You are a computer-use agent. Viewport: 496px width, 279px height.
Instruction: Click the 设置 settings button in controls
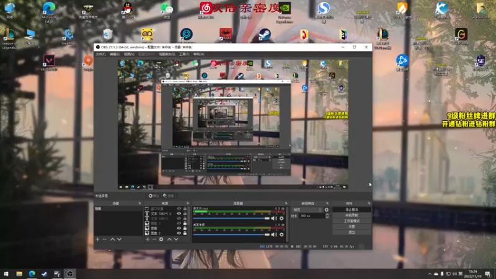352,226
